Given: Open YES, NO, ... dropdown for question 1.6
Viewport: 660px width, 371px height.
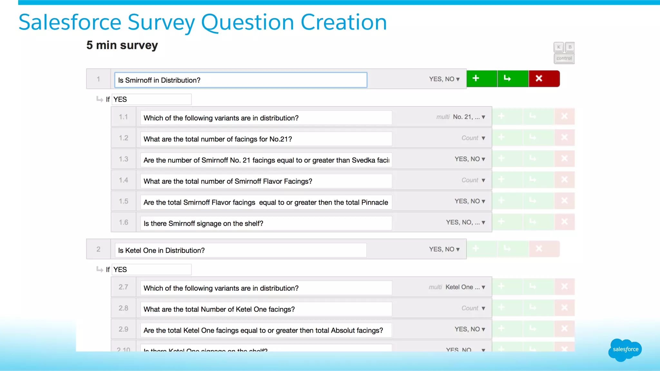Looking at the screenshot, I should [x=466, y=222].
